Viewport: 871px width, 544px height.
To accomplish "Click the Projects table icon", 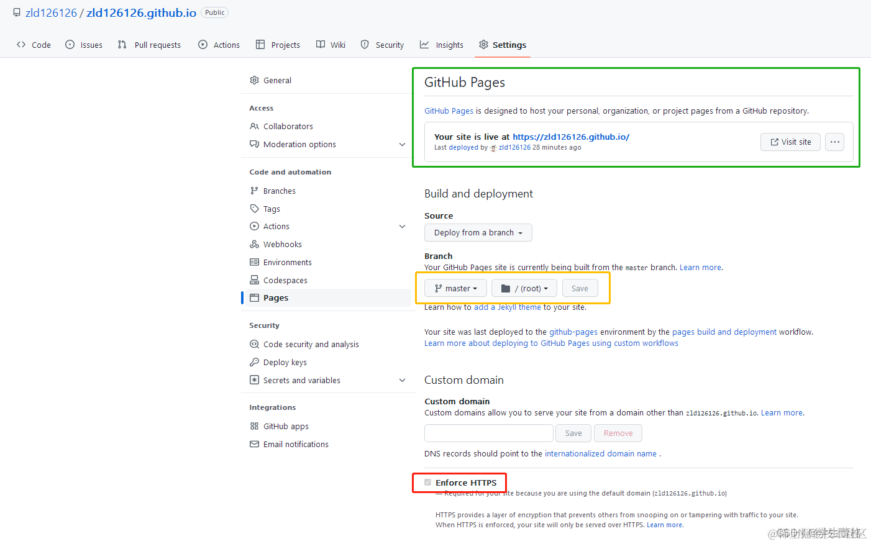I will (260, 45).
